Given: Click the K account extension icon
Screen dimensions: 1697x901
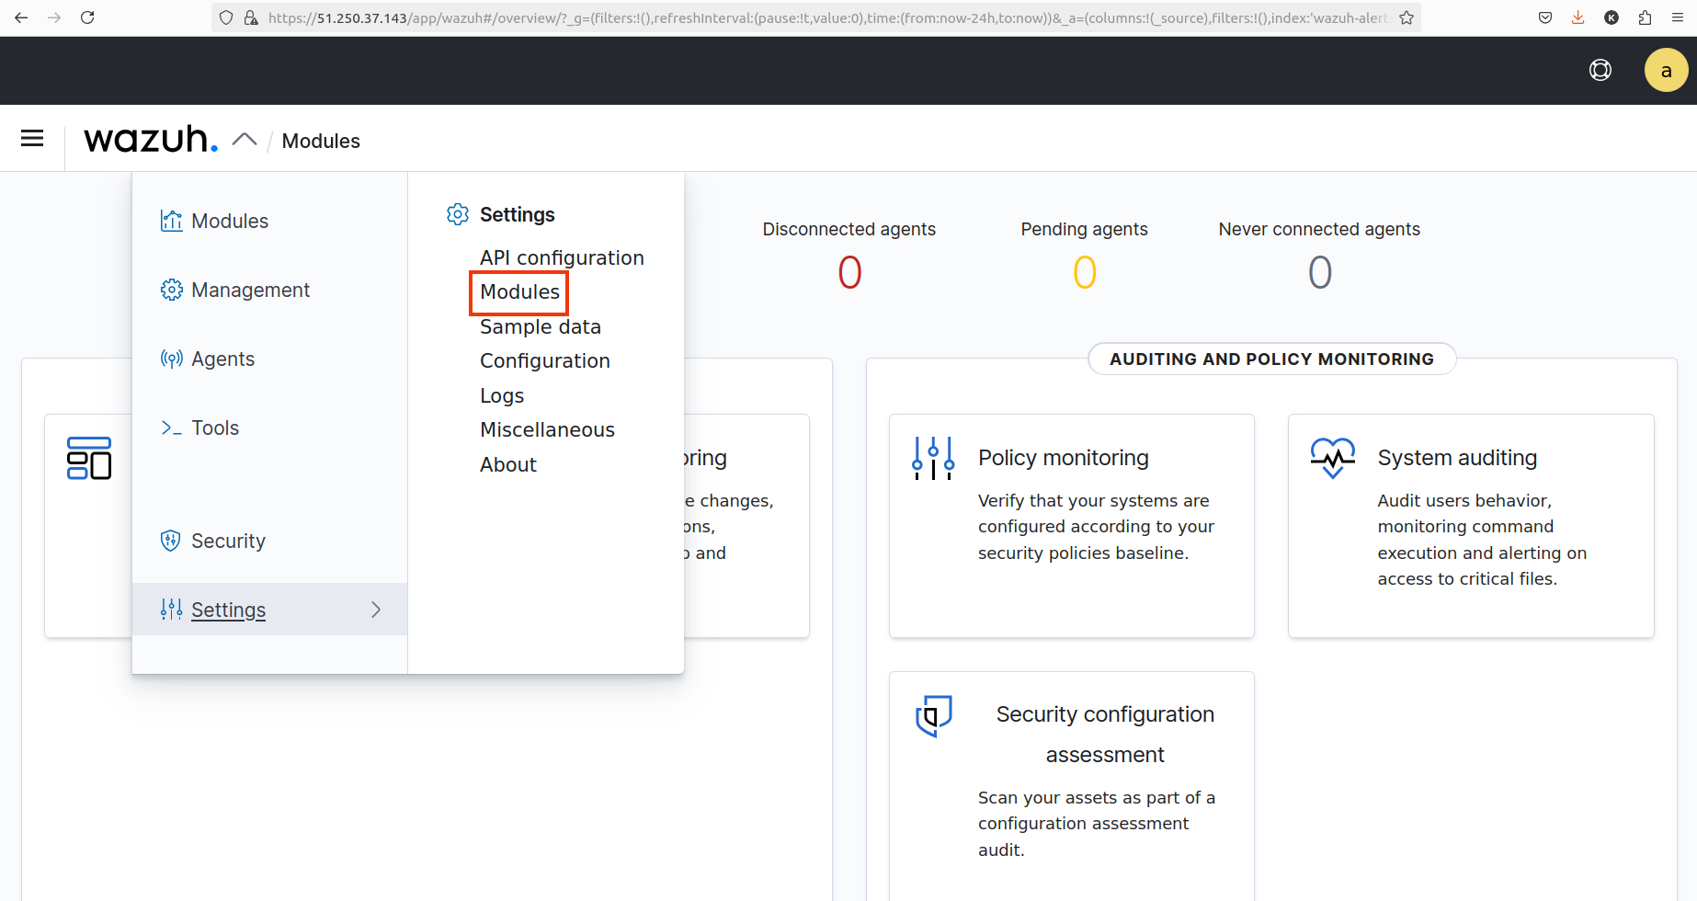Looking at the screenshot, I should 1612,17.
